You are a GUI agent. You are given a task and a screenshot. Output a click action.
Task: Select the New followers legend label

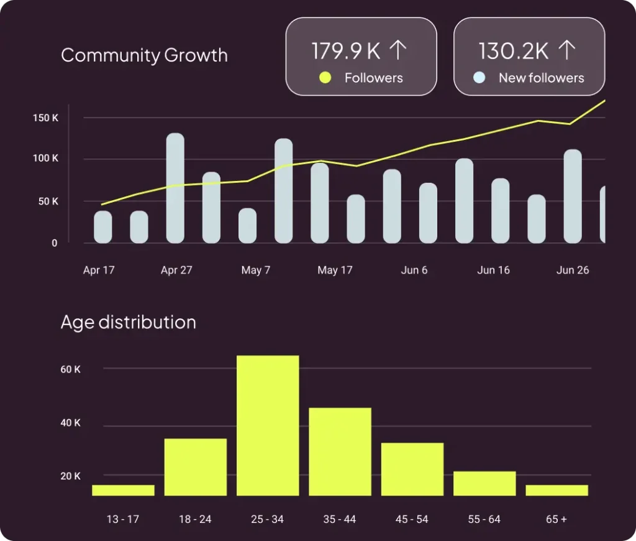point(541,78)
